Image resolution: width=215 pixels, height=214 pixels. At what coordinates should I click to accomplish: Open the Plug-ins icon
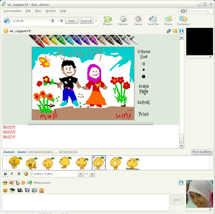[x=107, y=20]
